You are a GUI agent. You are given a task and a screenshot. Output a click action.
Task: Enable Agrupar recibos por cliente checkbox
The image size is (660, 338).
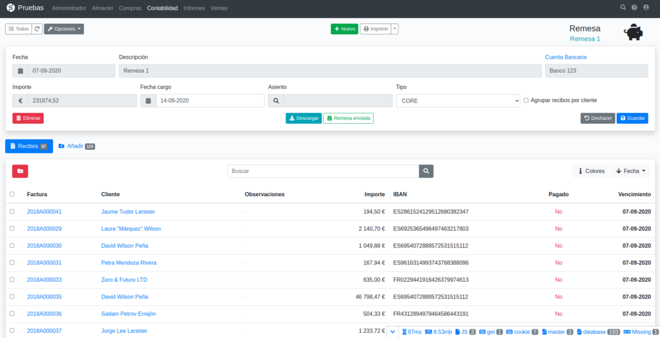tap(526, 101)
